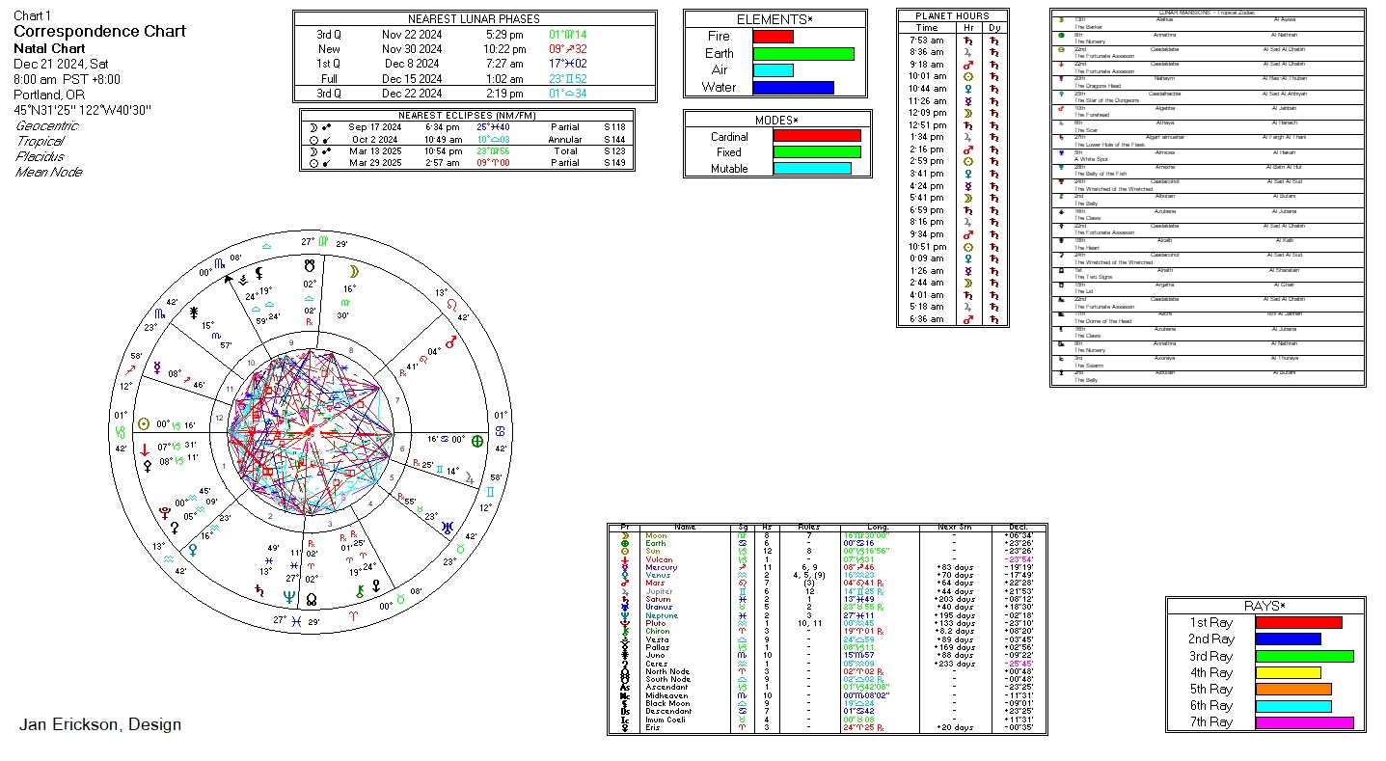Click the yellow 4th Ray bar

pyautogui.click(x=1288, y=672)
